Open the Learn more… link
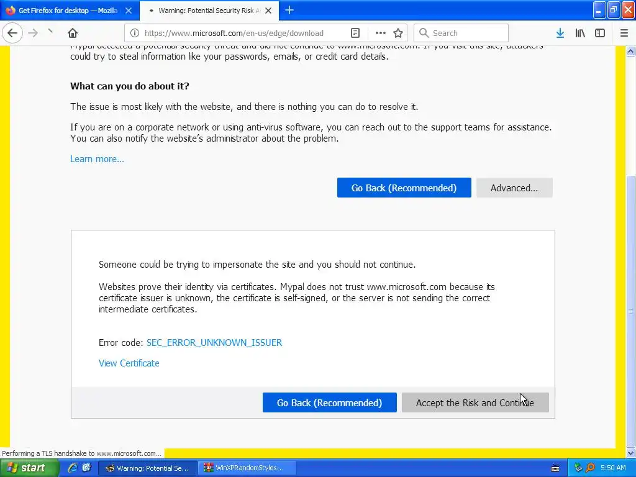This screenshot has height=477, width=636. pyautogui.click(x=97, y=158)
